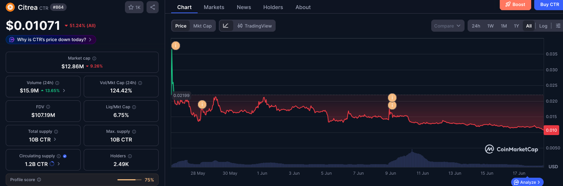Click the 2.49K holders value

point(121,164)
